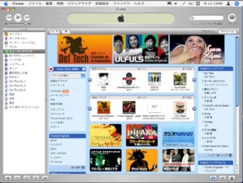243x183 pixels.
Task: Open the ヘルプ menu
Action: coord(139,3)
